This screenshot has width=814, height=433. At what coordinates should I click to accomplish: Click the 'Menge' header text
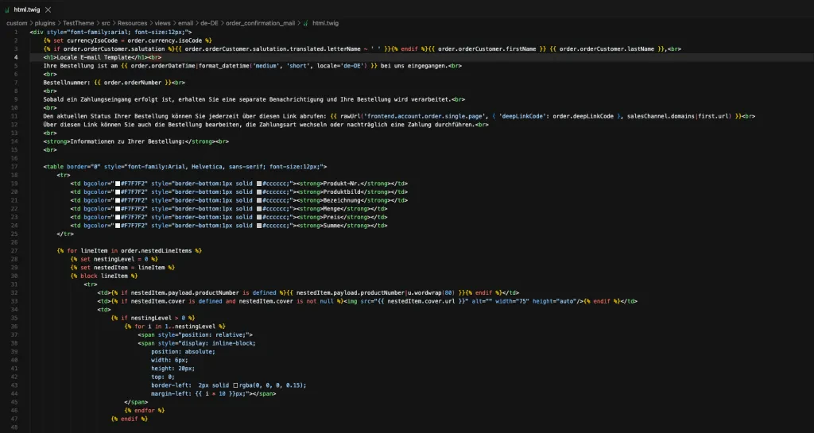(x=331, y=209)
